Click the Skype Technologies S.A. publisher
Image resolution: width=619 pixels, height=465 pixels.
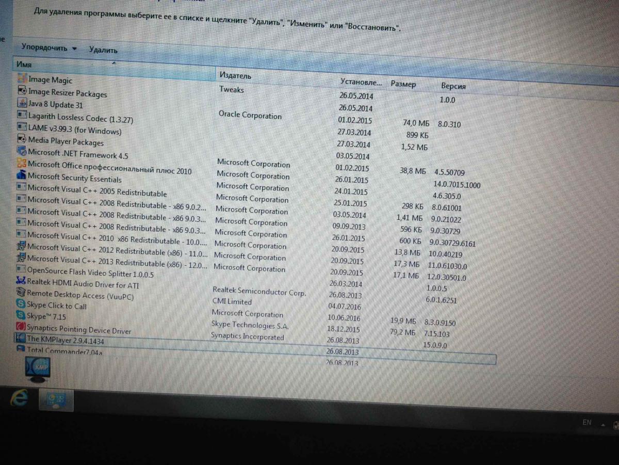point(250,325)
